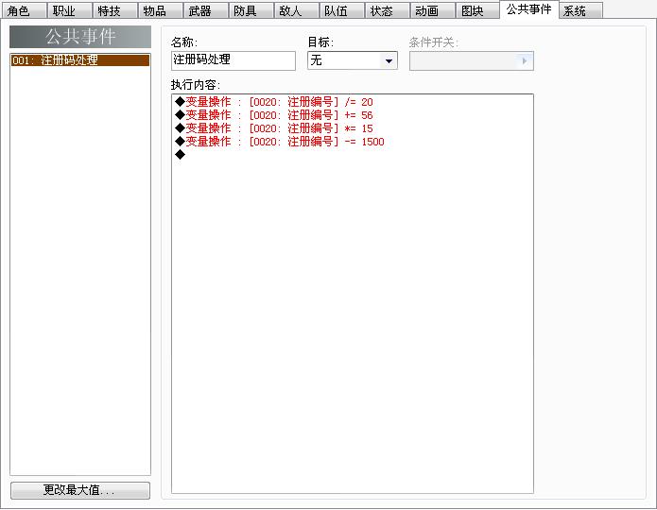The width and height of the screenshot is (657, 510).
Task: Select the empty last command diamond row
Action: coord(352,155)
